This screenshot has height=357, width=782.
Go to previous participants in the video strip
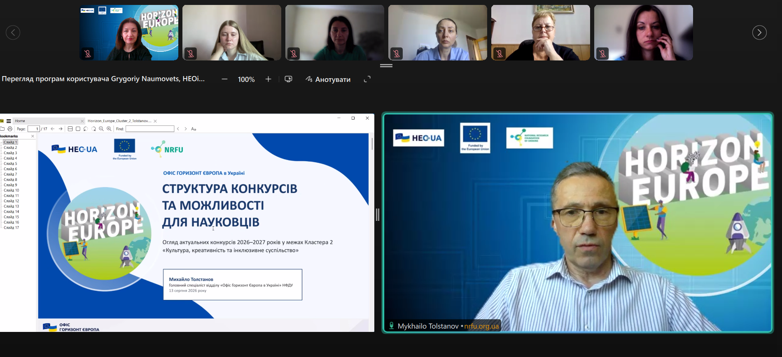13,32
